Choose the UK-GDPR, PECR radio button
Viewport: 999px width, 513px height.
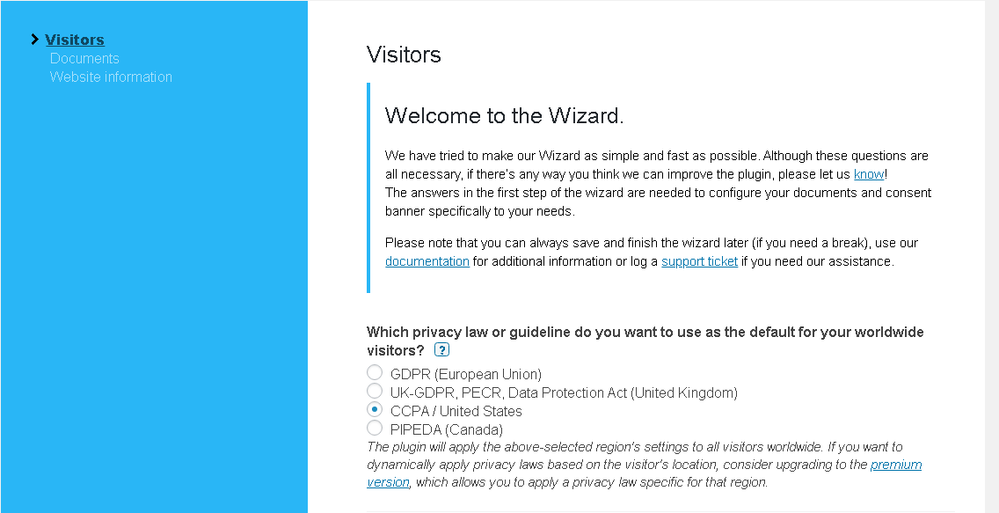[375, 391]
